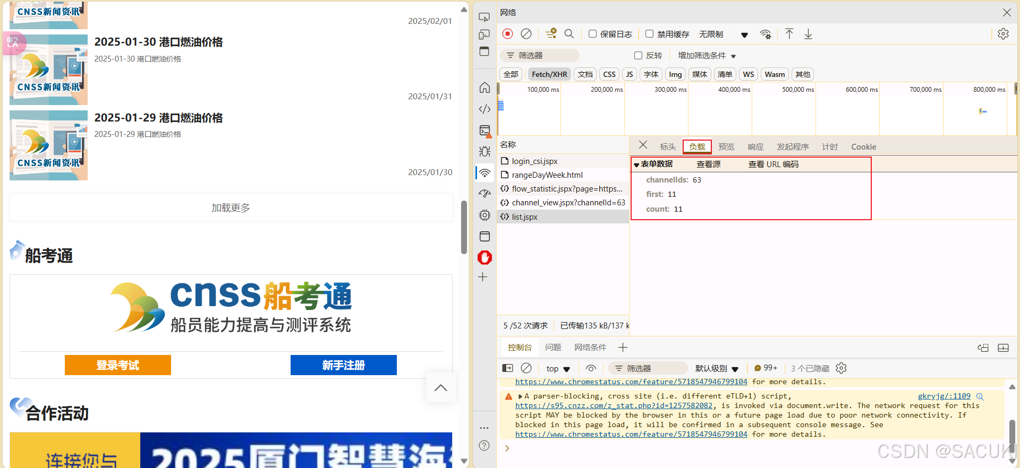1020x468 pixels.
Task: Stop recording network log
Action: coord(508,34)
